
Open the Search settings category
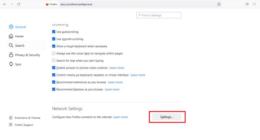click(20, 46)
